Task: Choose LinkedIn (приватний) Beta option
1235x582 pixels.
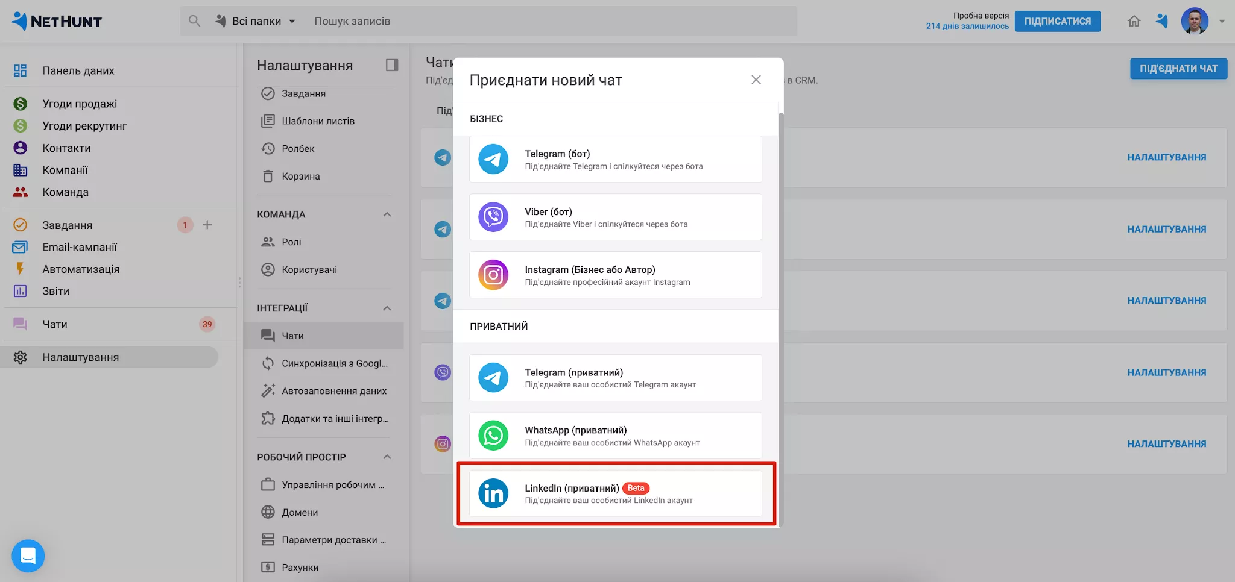Action: 616,494
